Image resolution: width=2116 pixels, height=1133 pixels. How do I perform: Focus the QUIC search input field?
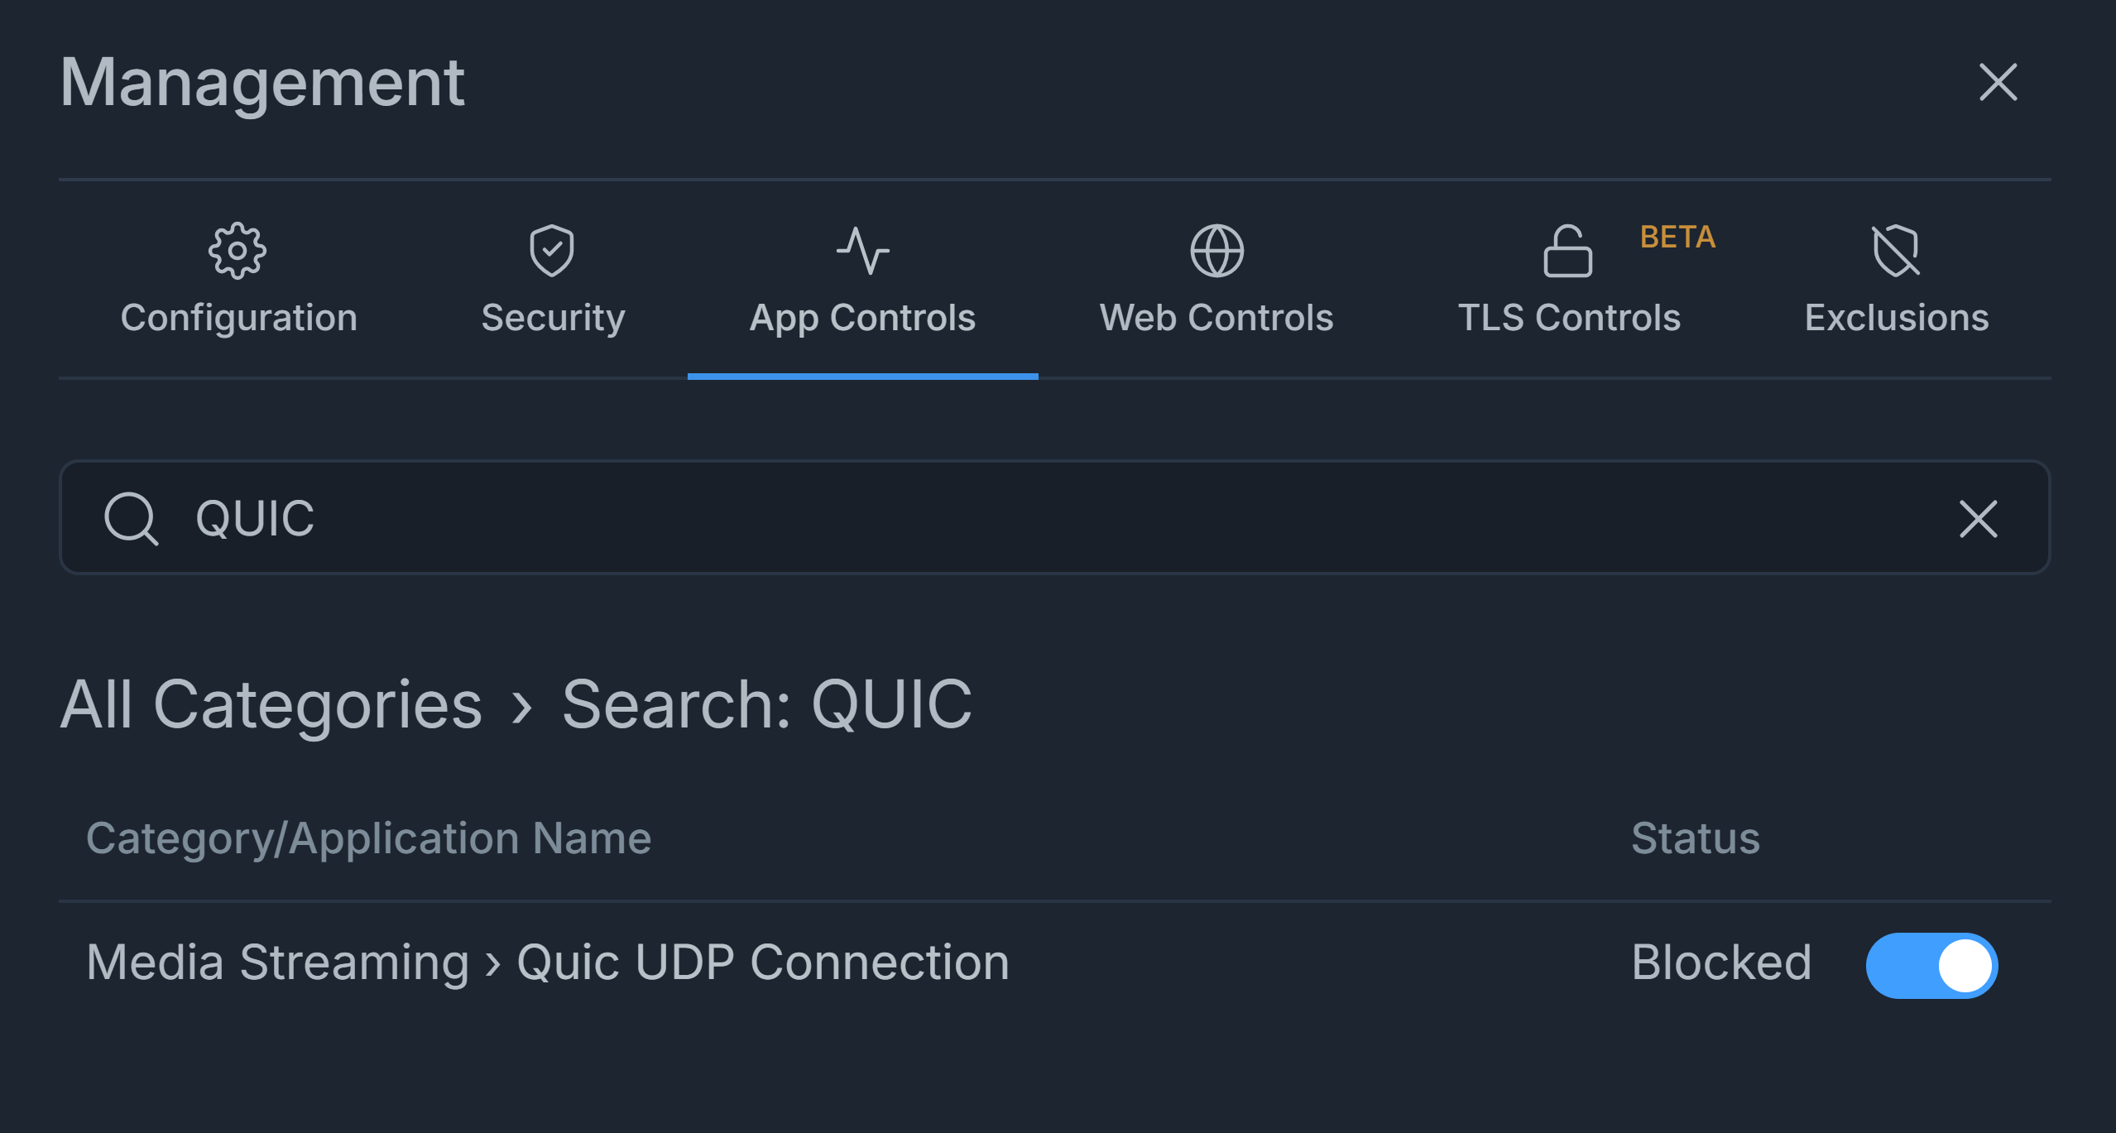tap(993, 518)
